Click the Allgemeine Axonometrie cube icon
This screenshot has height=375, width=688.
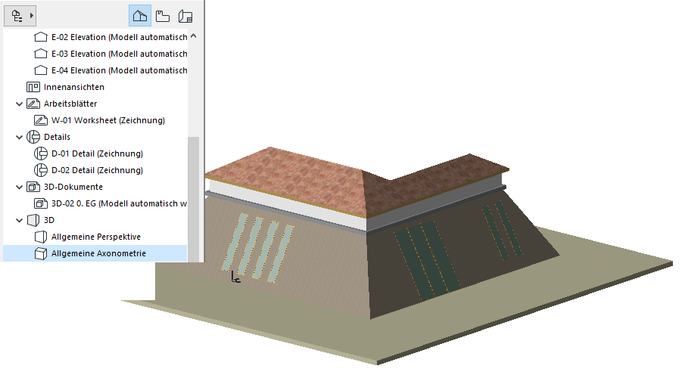pos(41,253)
